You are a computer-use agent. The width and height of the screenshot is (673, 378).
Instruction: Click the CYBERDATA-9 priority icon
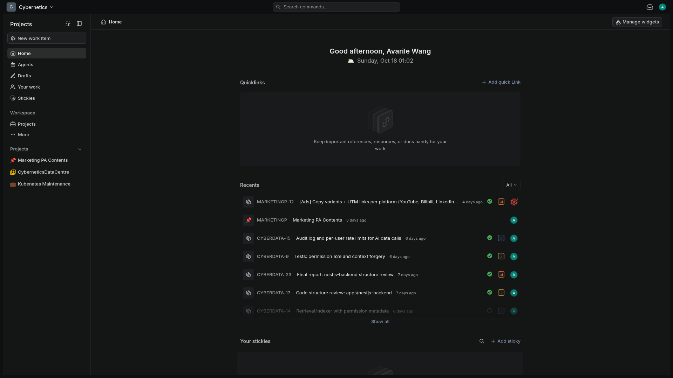pos(501,257)
